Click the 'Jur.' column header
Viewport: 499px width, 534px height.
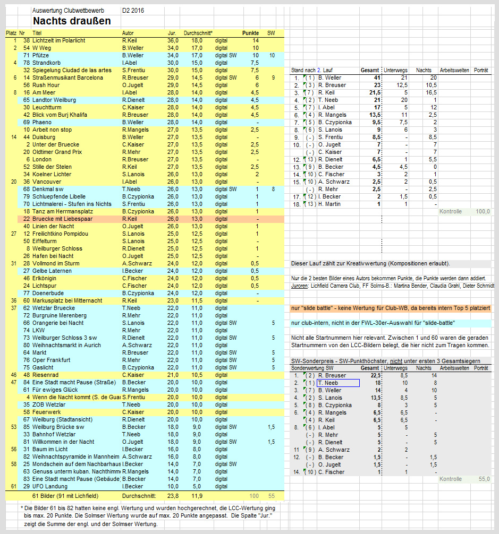(x=172, y=33)
